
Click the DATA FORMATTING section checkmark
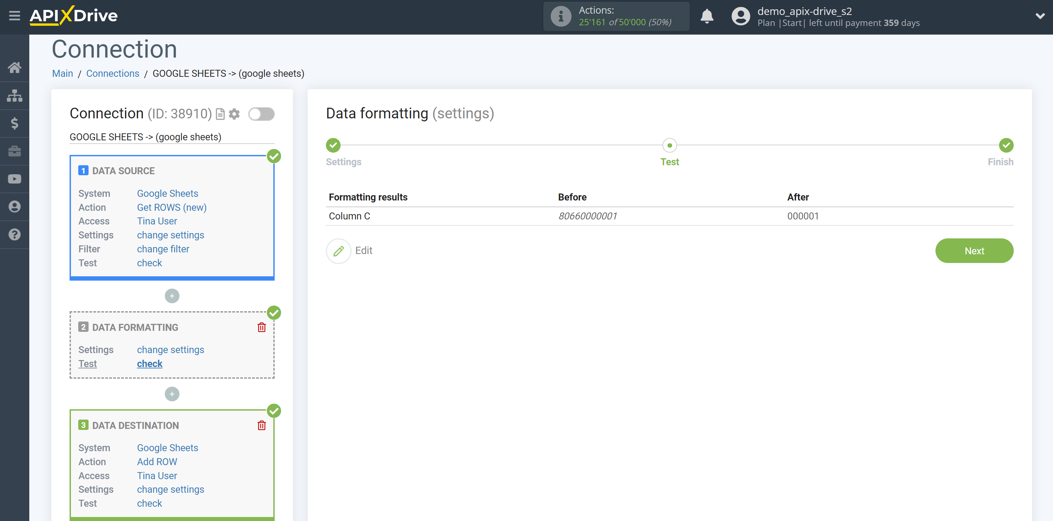point(274,313)
